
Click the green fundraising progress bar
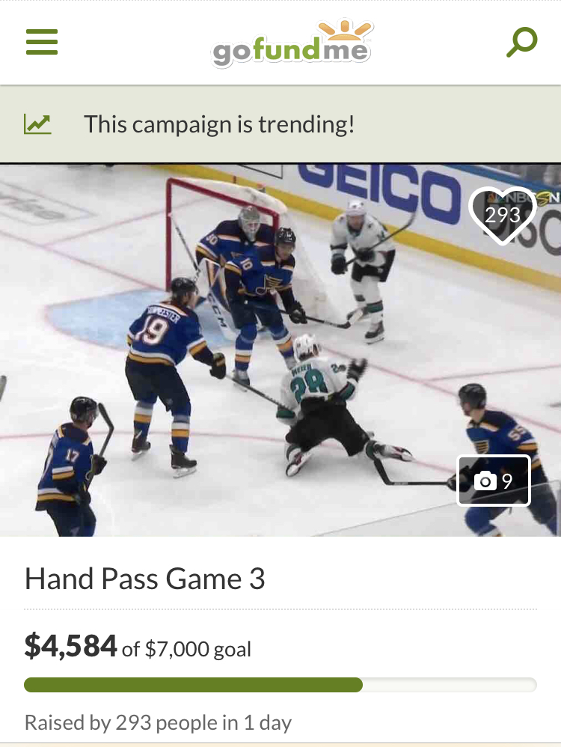pyautogui.click(x=193, y=685)
